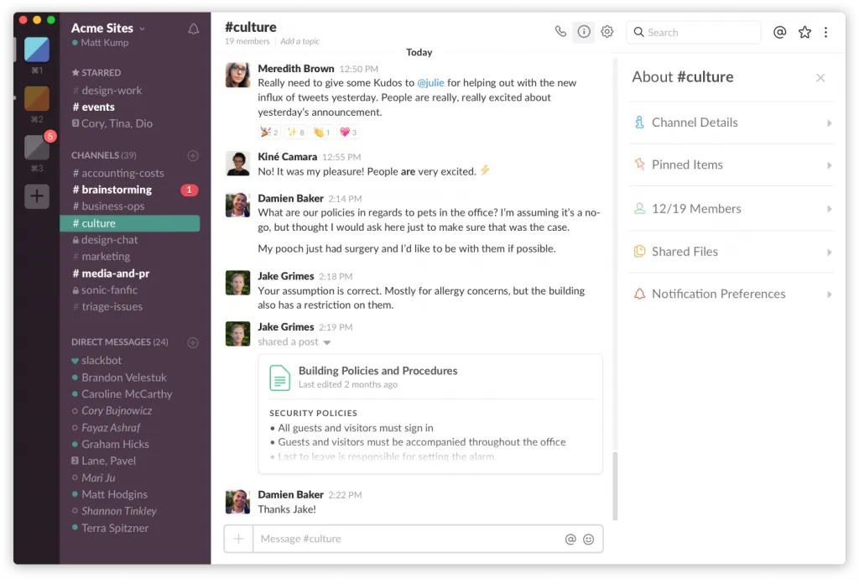The image size is (859, 579).
Task: Expand Channel Details section
Action: [x=731, y=123]
